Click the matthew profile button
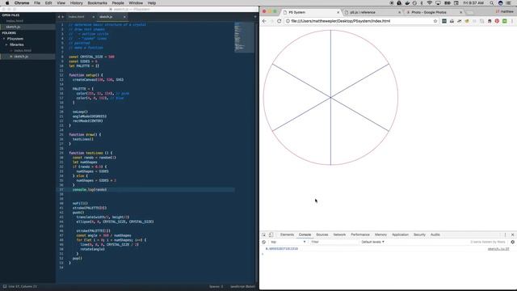The image size is (517, 291). [x=504, y=11]
